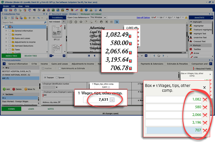Collapse the Markups annotation section
This screenshot has width=215, height=142.
point(191,45)
